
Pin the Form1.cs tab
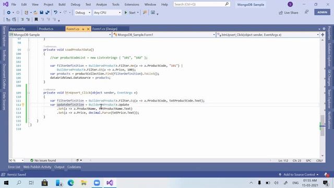click(x=83, y=29)
